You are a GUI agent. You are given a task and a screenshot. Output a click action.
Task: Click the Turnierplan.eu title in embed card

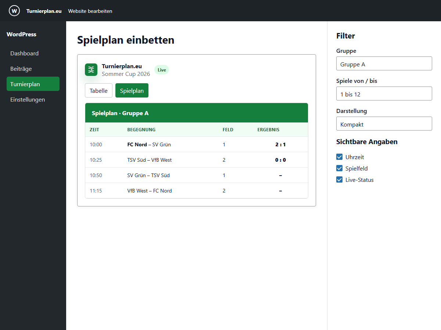point(122,66)
